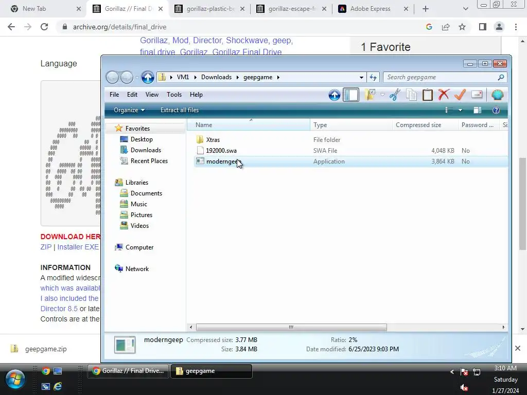Select Libraries in the navigation pane
527x395 pixels.
pyautogui.click(x=136, y=183)
